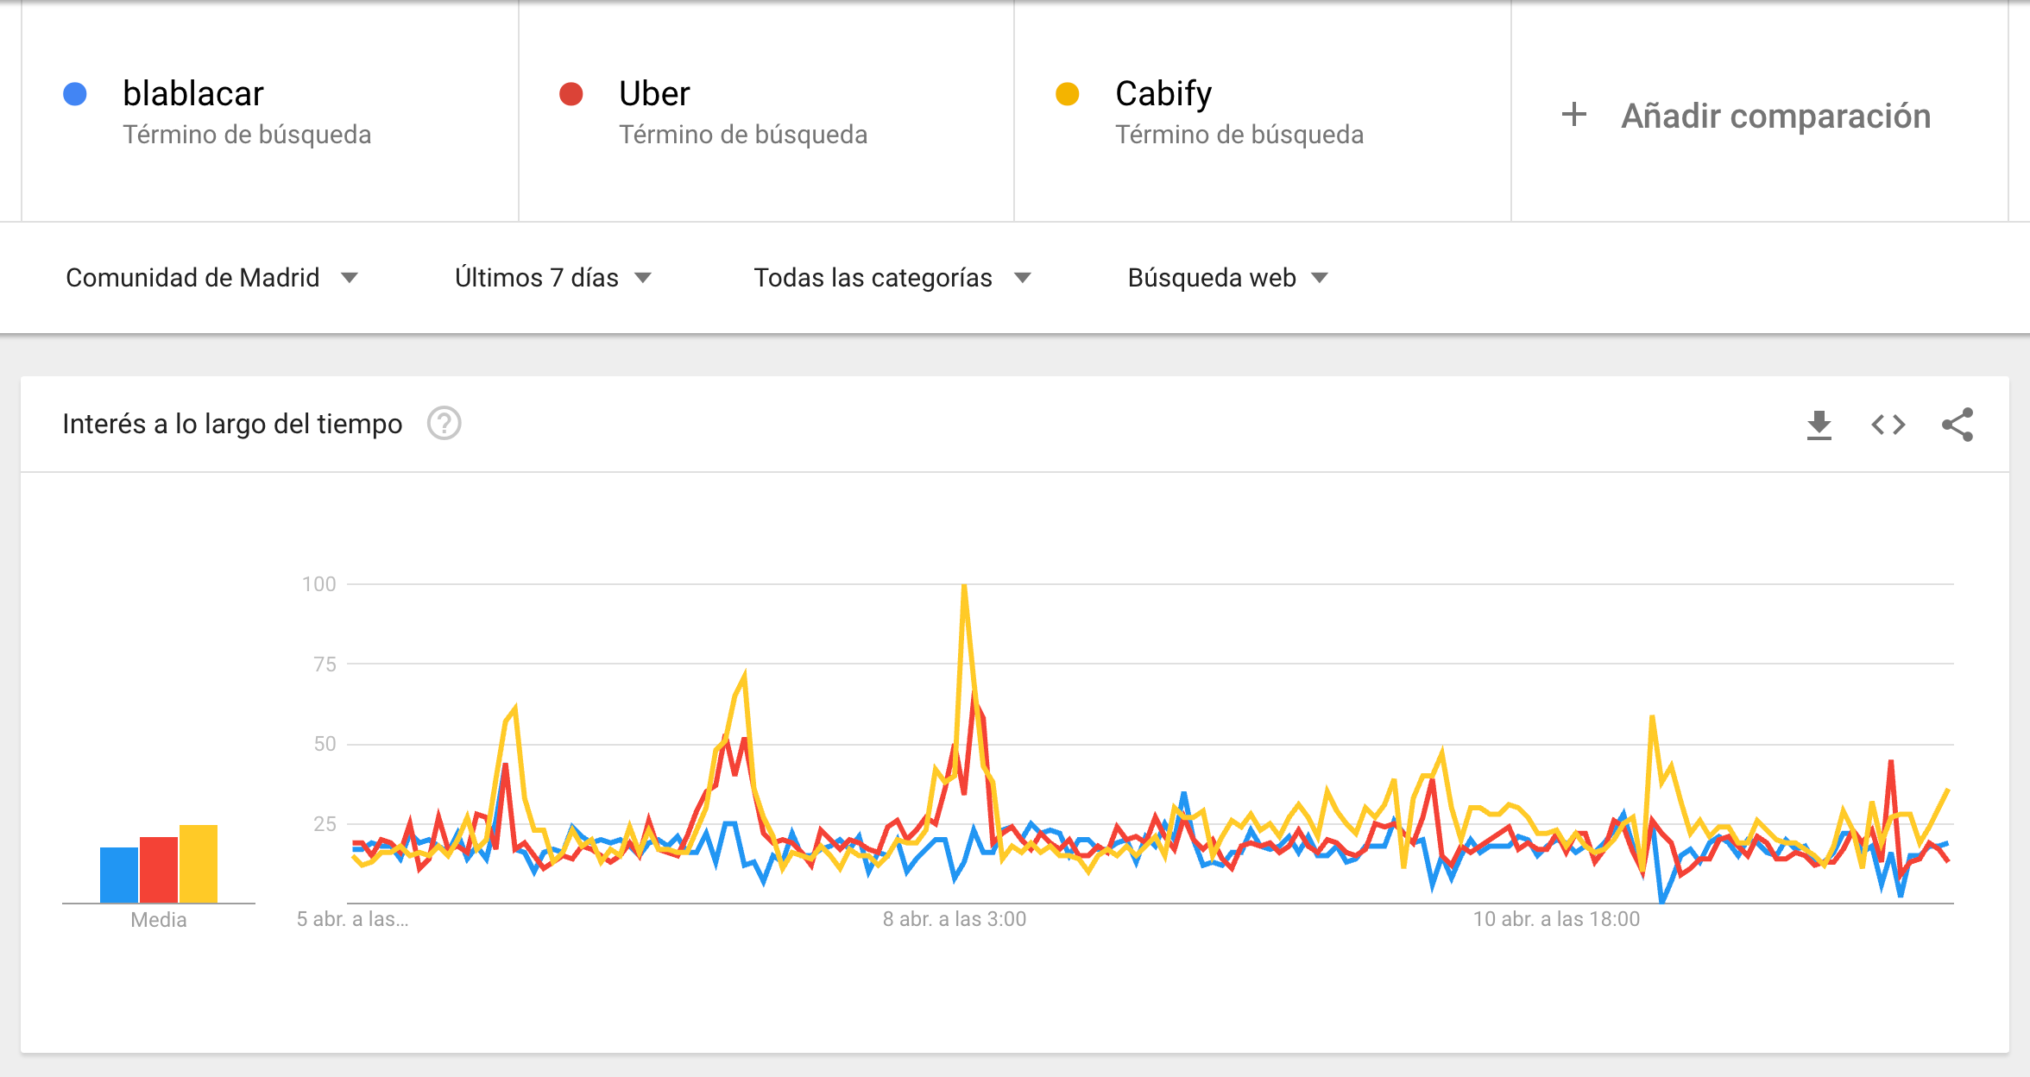This screenshot has width=2030, height=1077.
Task: Edit the blablacar search term
Action: (x=193, y=94)
